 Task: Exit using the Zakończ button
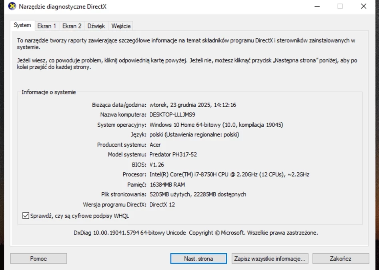click(341, 259)
